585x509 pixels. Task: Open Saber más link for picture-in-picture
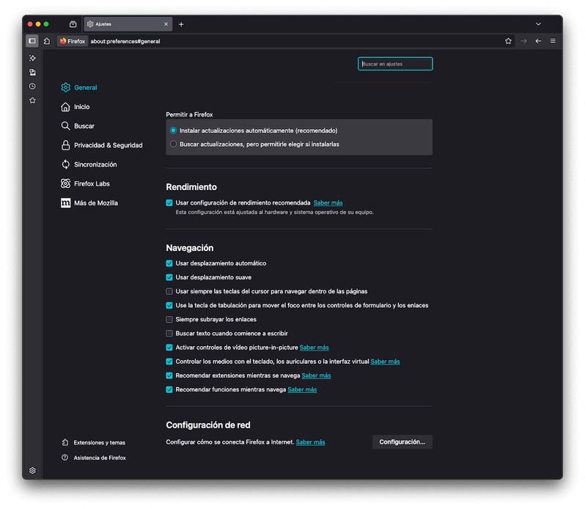coord(314,348)
